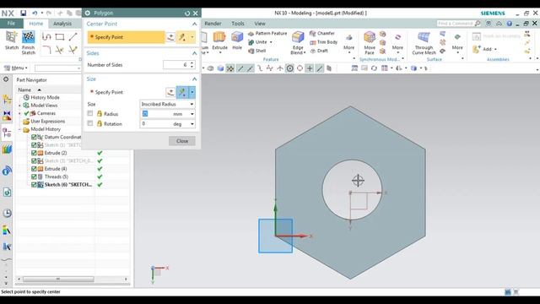Select the Fillet sketch tool

tap(46, 50)
